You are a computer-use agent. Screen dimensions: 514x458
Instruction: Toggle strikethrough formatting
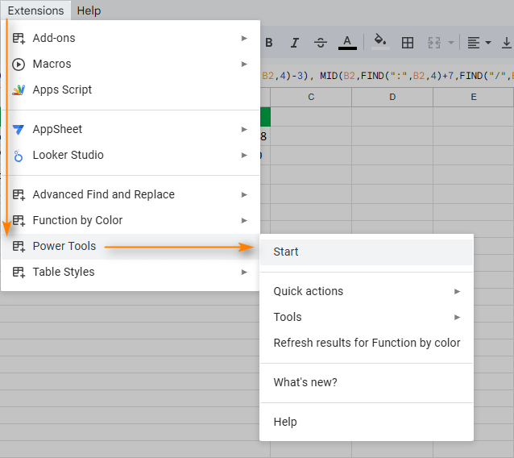point(321,43)
